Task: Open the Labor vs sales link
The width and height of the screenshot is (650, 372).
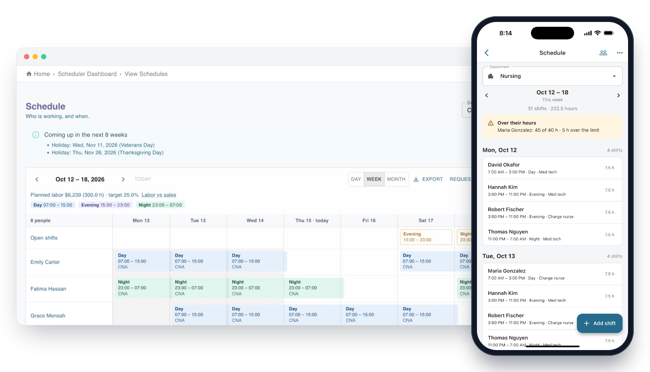Action: click(159, 195)
